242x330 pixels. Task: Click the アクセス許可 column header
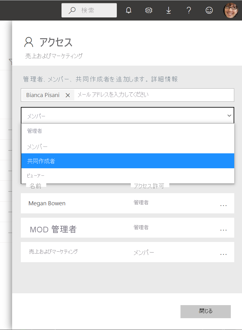click(149, 186)
